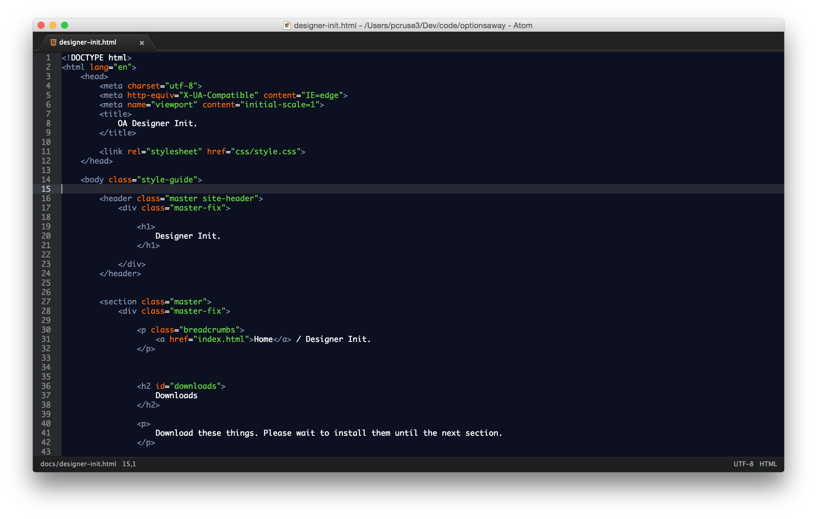Screen dimensions: 817x519
Task: Place the cursor in the css/style.css href value
Action: click(266, 152)
